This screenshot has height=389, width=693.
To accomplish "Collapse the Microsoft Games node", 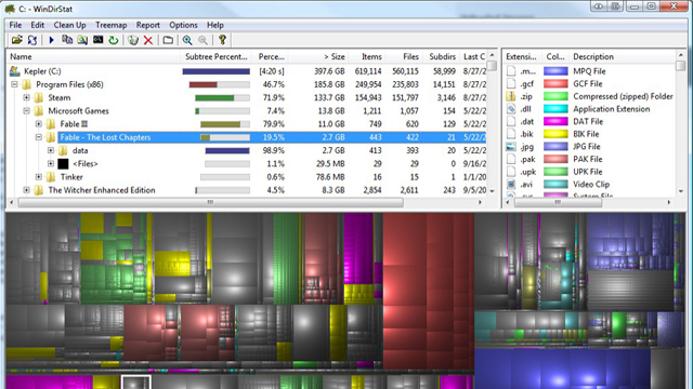I will [26, 111].
